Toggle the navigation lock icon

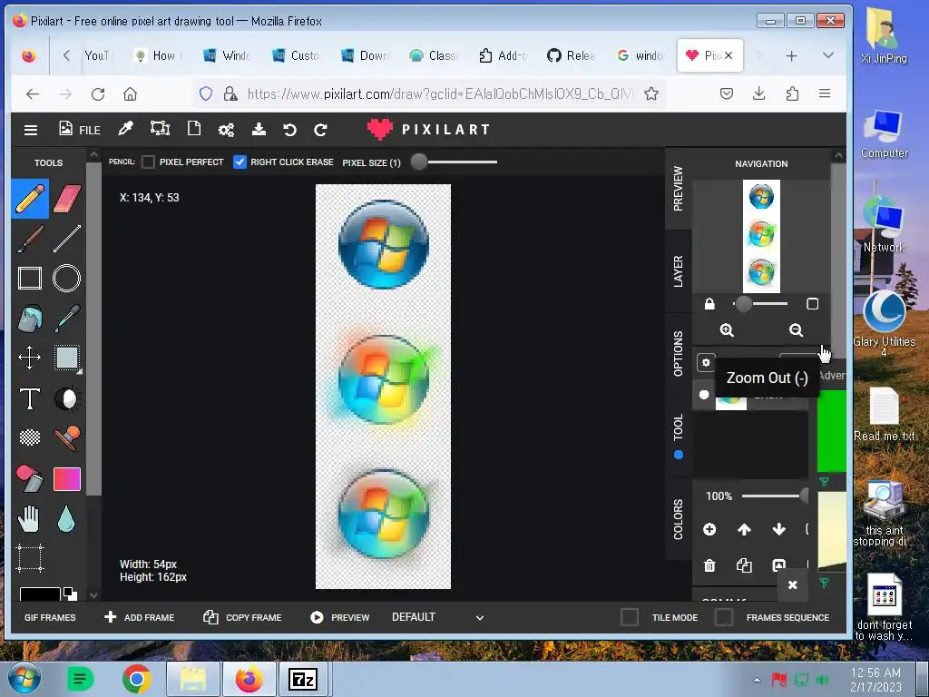click(x=709, y=304)
